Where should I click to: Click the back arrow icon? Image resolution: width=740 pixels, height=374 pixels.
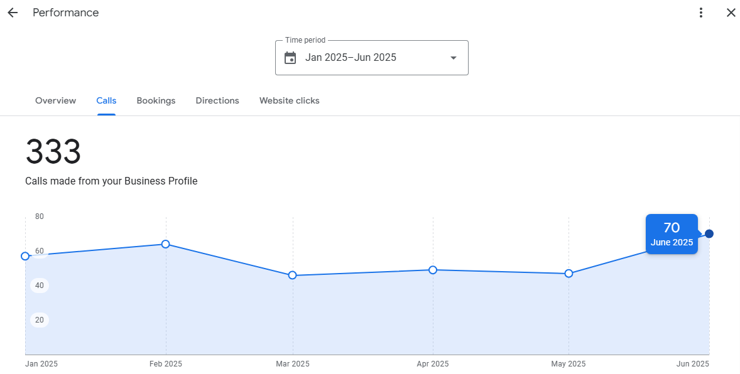pyautogui.click(x=13, y=13)
